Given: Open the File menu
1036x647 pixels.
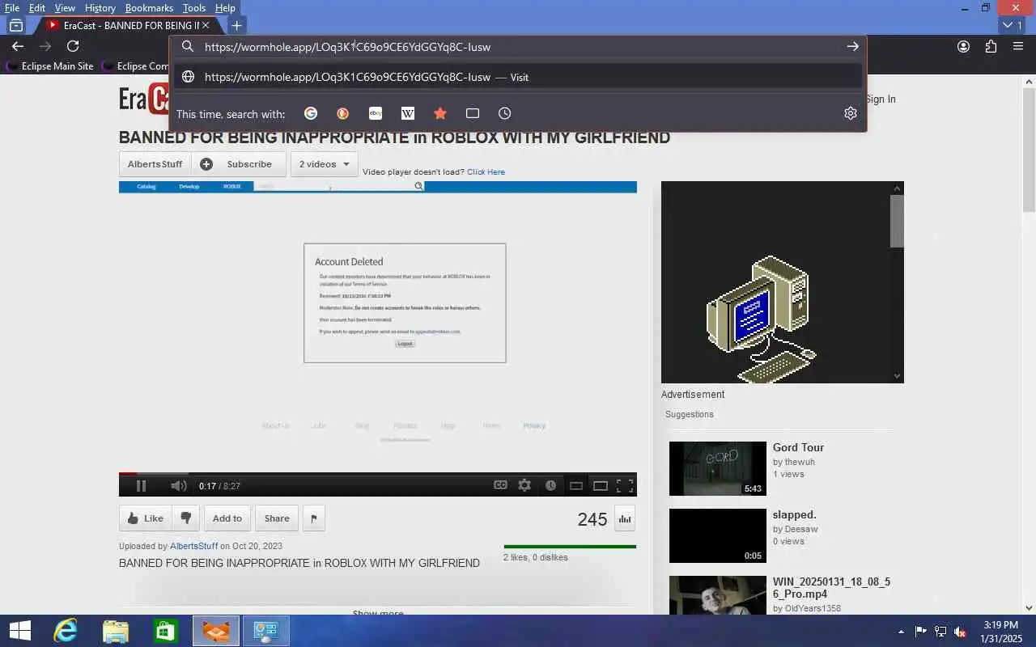Looking at the screenshot, I should tap(11, 8).
